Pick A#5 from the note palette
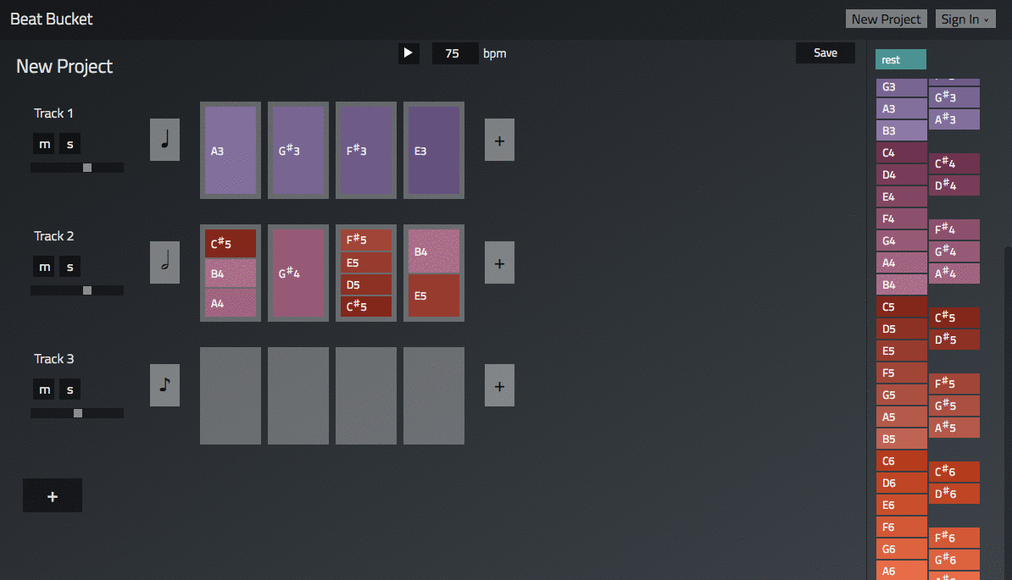This screenshot has height=580, width=1012. pyautogui.click(x=954, y=428)
